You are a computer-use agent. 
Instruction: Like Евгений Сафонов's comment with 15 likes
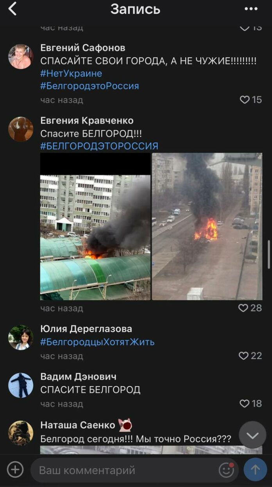pyautogui.click(x=245, y=100)
